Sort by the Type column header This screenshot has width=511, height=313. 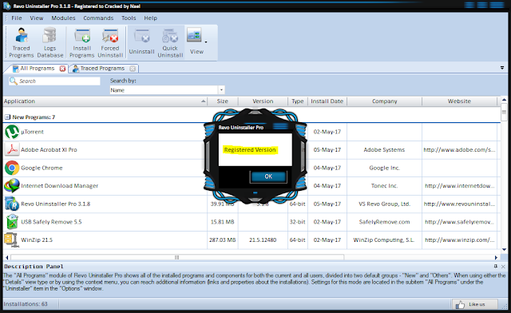298,101
